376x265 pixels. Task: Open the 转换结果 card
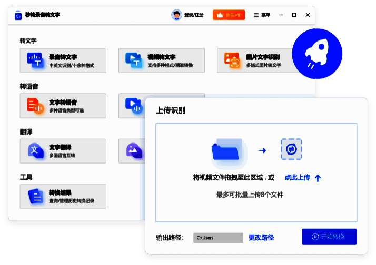[x=63, y=196]
